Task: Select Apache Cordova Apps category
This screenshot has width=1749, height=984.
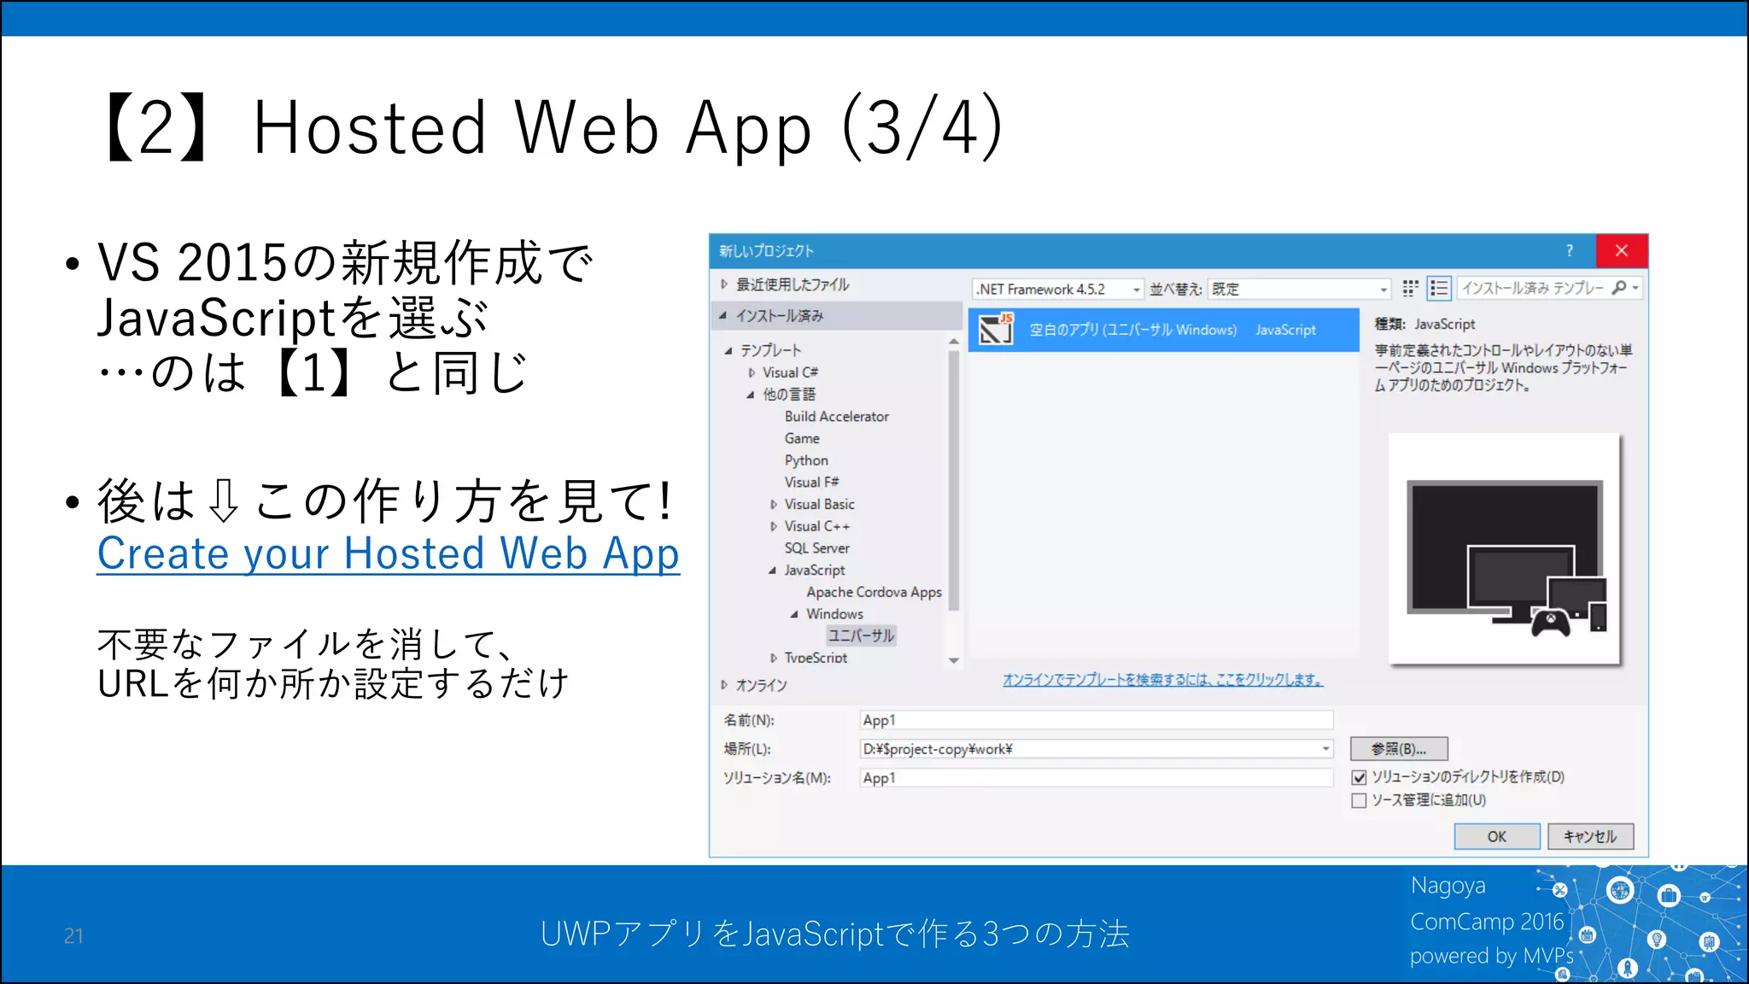Action: tap(874, 592)
